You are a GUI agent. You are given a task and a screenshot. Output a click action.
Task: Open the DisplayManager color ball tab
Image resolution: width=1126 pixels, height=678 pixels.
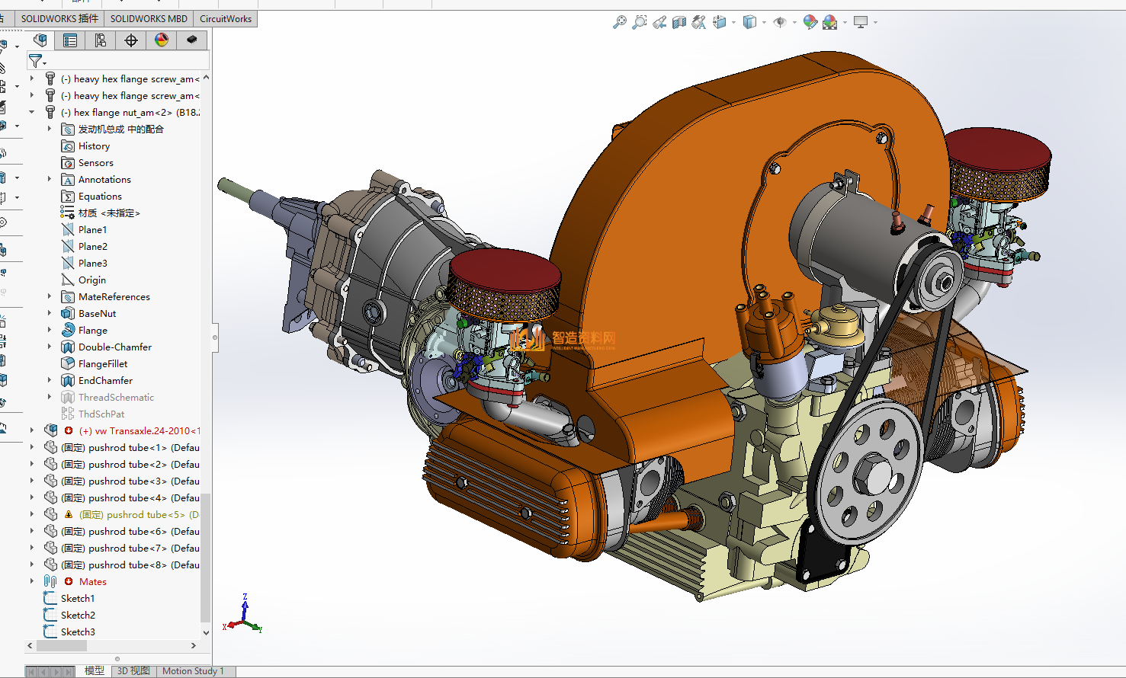(162, 40)
